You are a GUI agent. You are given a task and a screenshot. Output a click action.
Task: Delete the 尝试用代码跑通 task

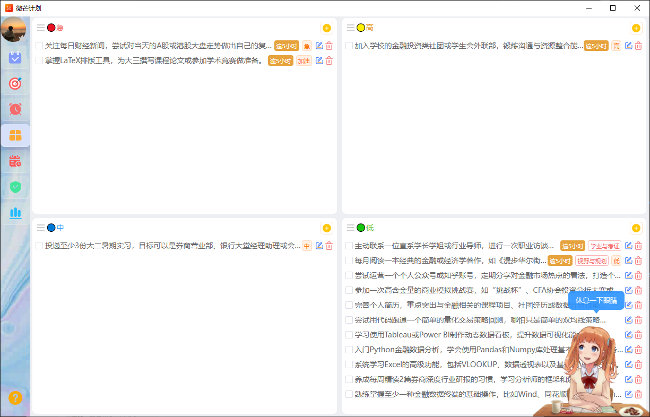638,320
